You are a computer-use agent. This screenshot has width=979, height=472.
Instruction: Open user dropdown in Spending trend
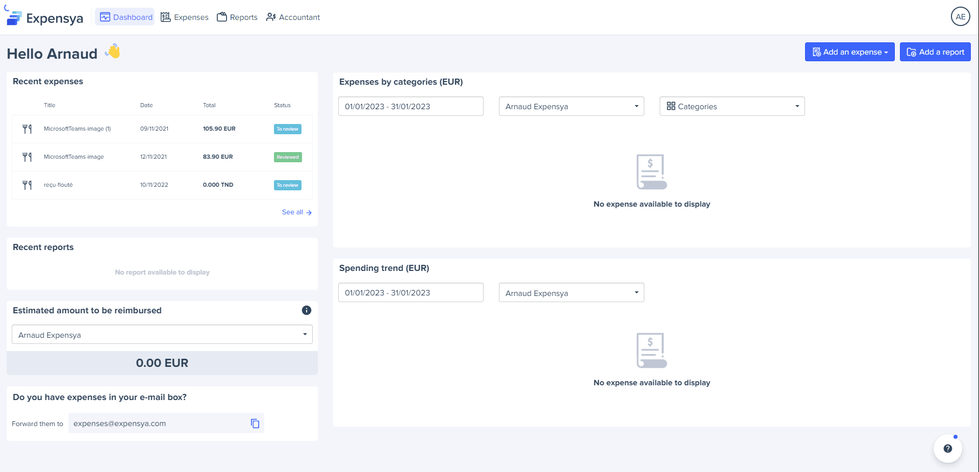571,293
